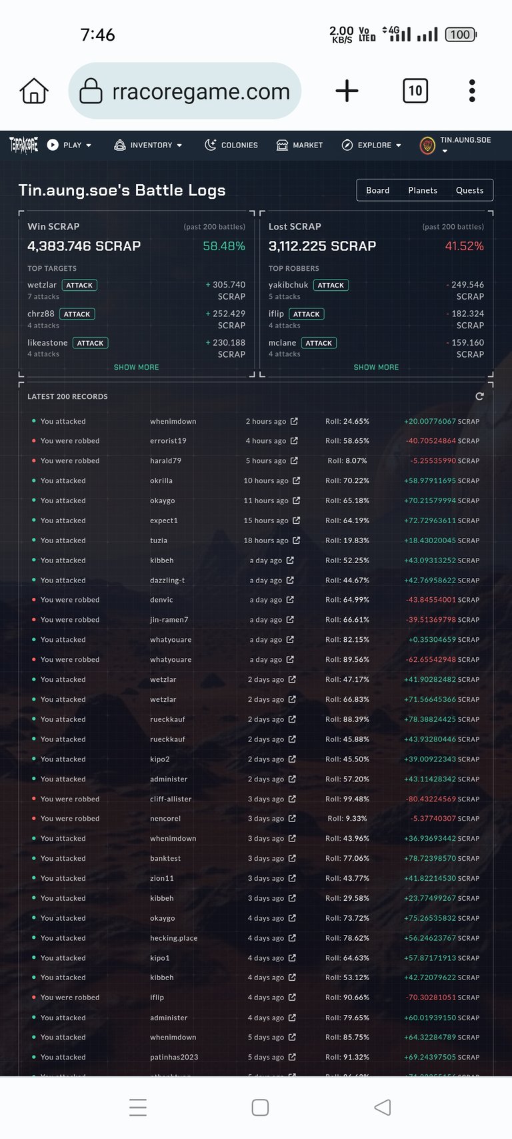Image resolution: width=512 pixels, height=1139 pixels.
Task: Open the browser three-dot menu
Action: click(472, 91)
